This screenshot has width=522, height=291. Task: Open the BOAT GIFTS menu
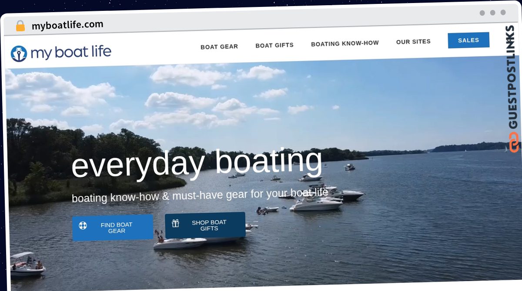point(274,45)
